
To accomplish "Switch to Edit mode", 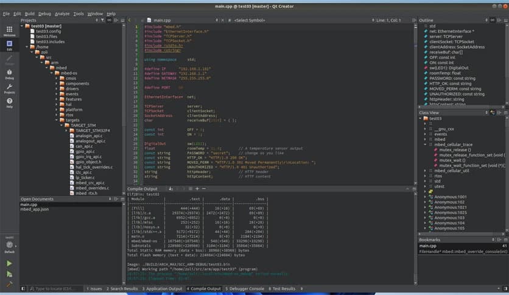I will pos(9,45).
